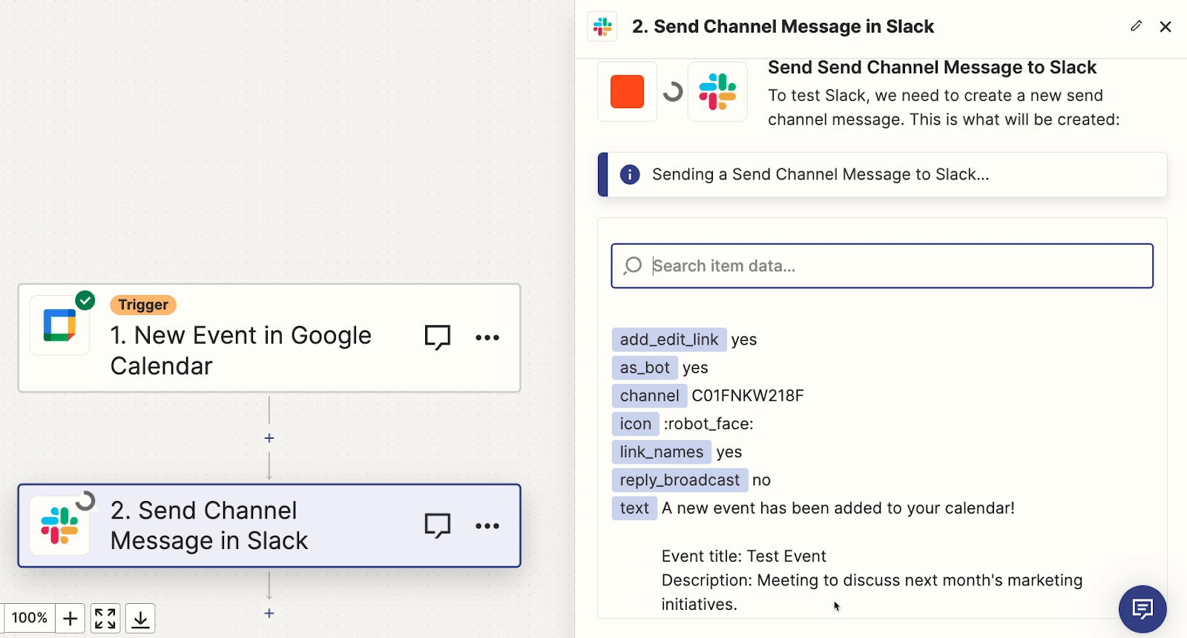Viewport: 1187px width, 638px height.
Task: Click Slack icon on step 2 card
Action: (x=59, y=525)
